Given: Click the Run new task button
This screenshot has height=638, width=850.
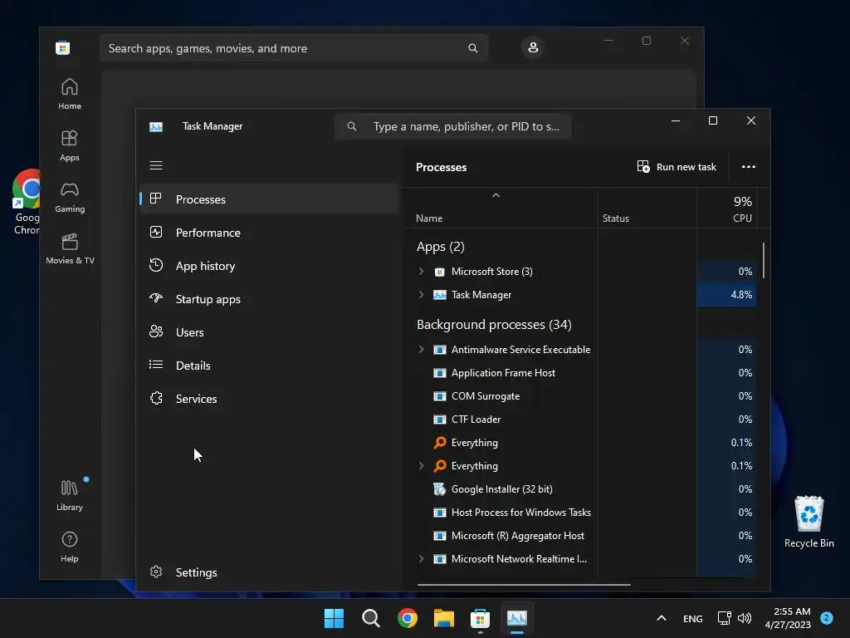Looking at the screenshot, I should click(677, 166).
